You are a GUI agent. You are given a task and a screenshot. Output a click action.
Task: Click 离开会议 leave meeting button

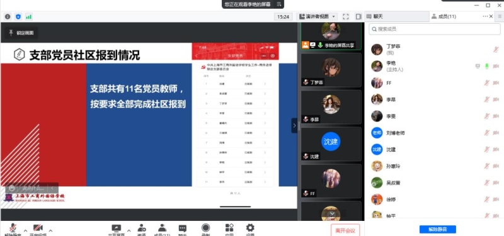coord(345,230)
